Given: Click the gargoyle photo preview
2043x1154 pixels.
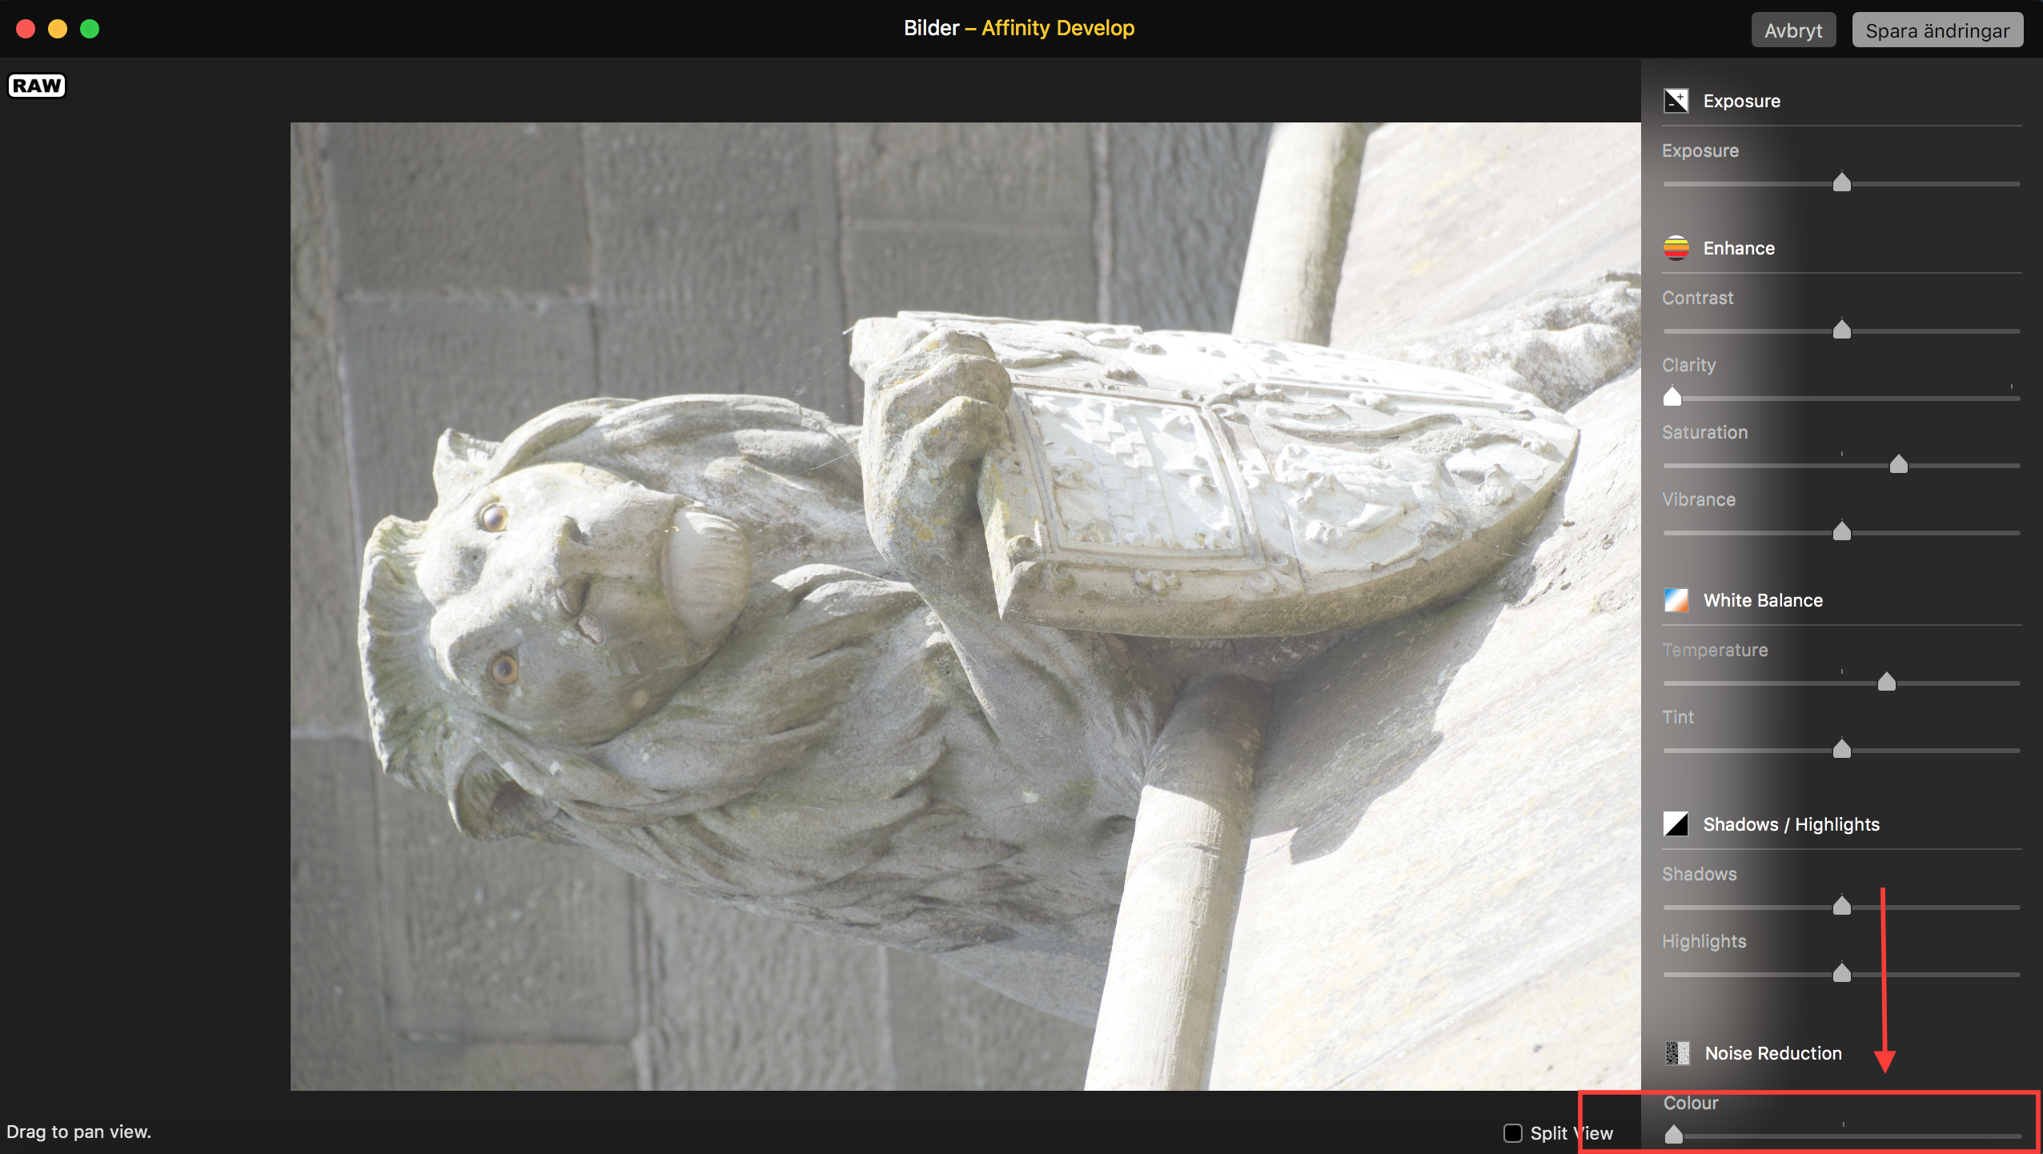Looking at the screenshot, I should 965,607.
